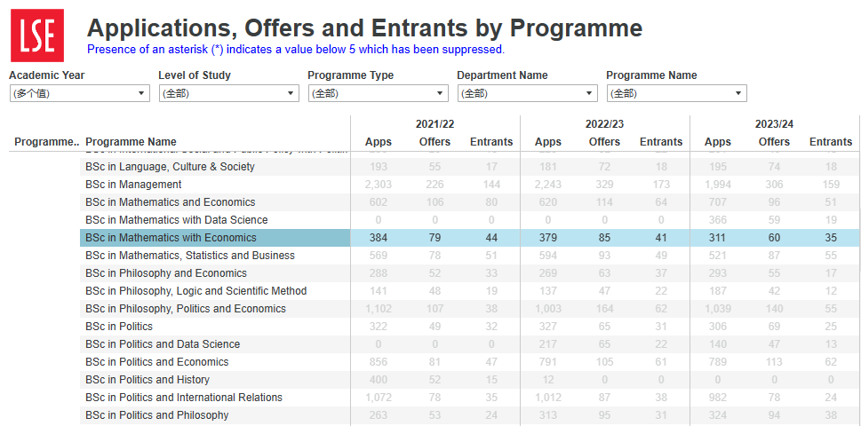Click the 856 Politics and Economics applications cell
861x426 pixels.
(379, 362)
